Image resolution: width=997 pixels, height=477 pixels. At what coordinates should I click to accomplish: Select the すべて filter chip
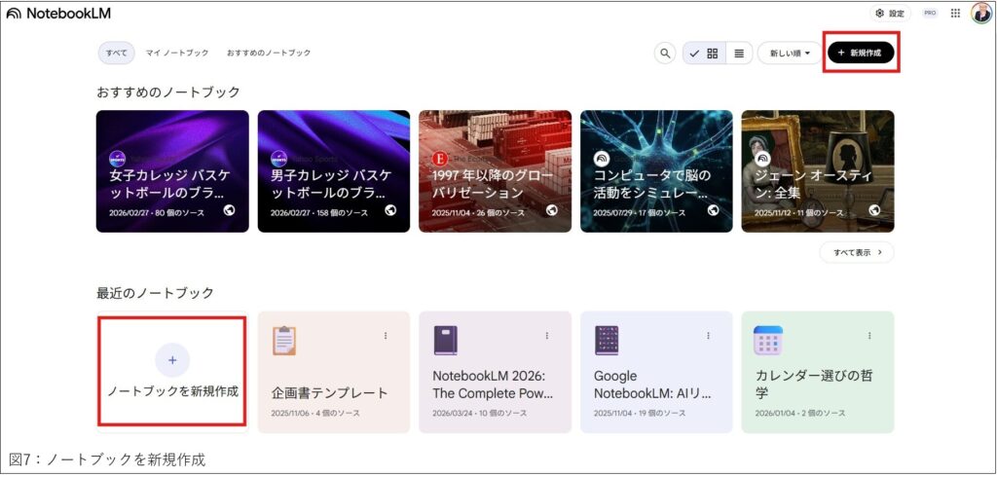tap(116, 53)
